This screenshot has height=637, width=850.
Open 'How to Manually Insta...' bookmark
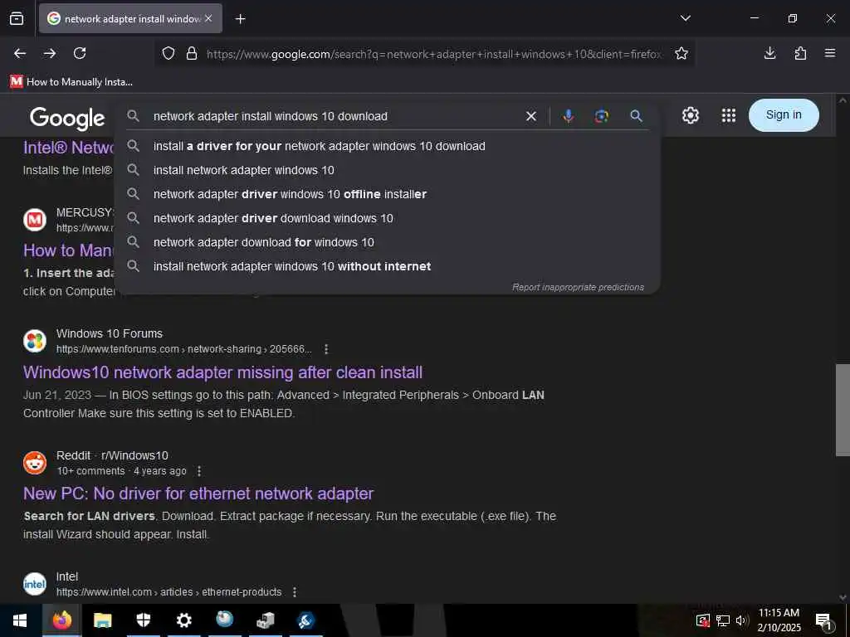coord(71,82)
